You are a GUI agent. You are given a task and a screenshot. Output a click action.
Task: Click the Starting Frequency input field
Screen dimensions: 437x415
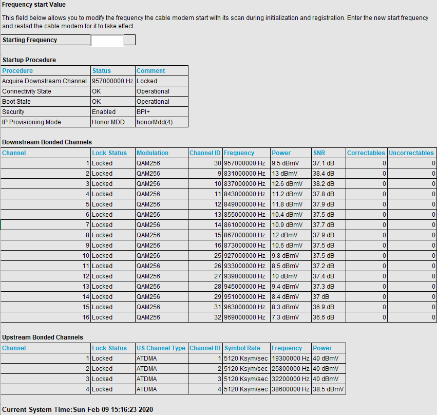coord(107,40)
